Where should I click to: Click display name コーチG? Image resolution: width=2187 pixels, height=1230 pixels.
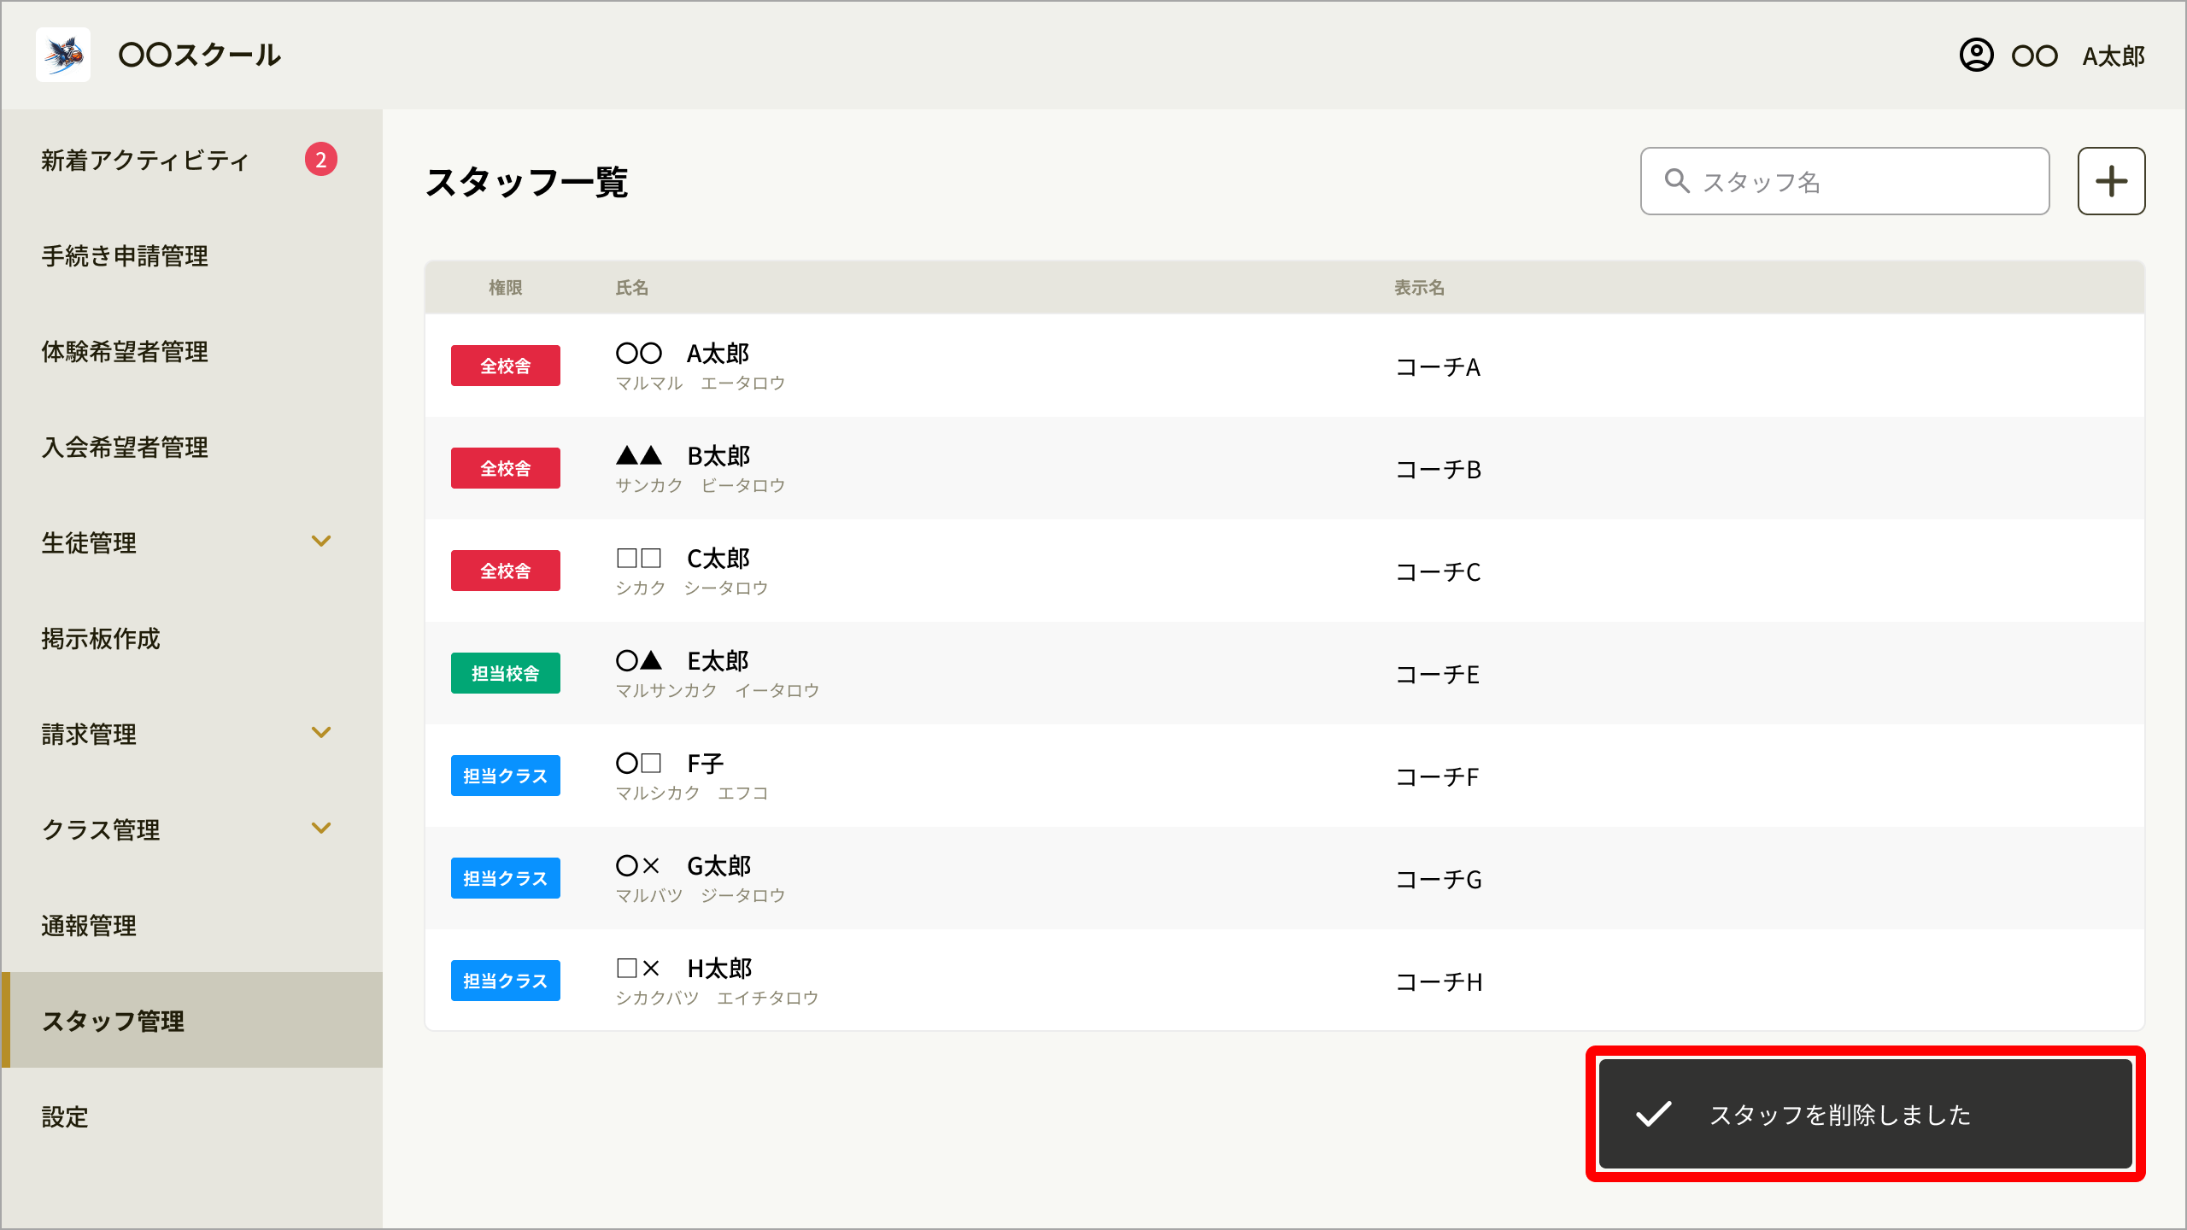1439,880
